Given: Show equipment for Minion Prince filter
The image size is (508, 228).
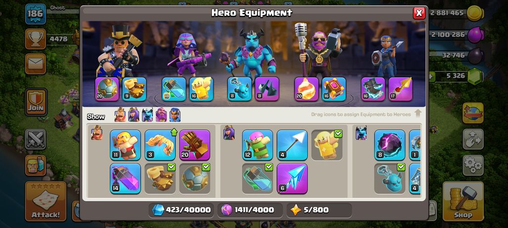Looking at the screenshot, I should tap(147, 115).
